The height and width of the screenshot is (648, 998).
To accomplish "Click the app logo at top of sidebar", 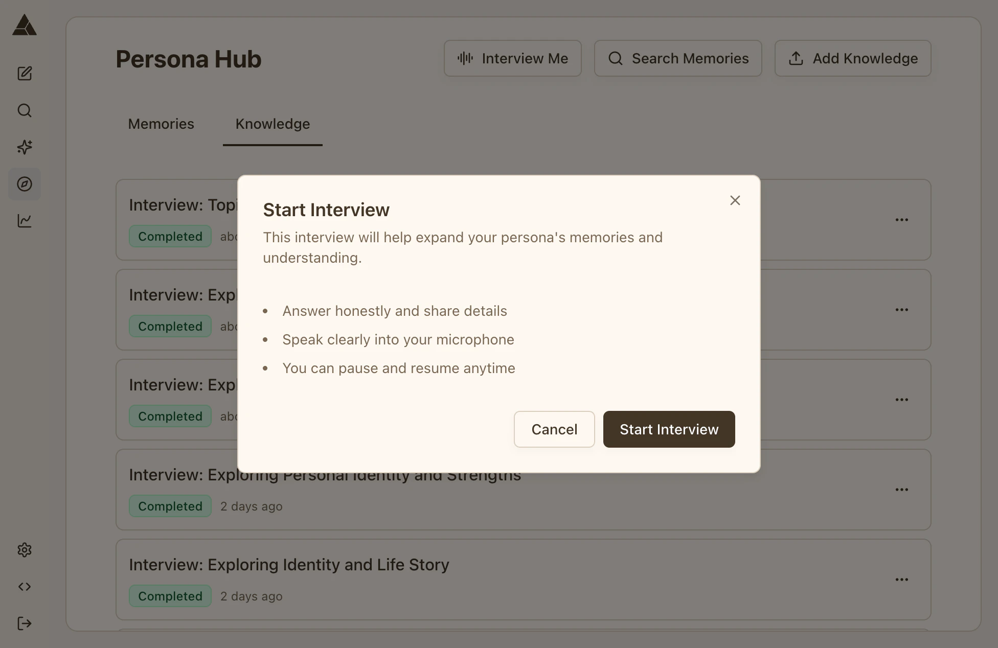I will 24,25.
